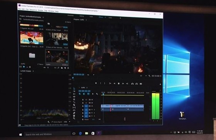Select the Razor tool in the tools panel
This screenshot has width=216, height=140.
click(x=74, y=105)
